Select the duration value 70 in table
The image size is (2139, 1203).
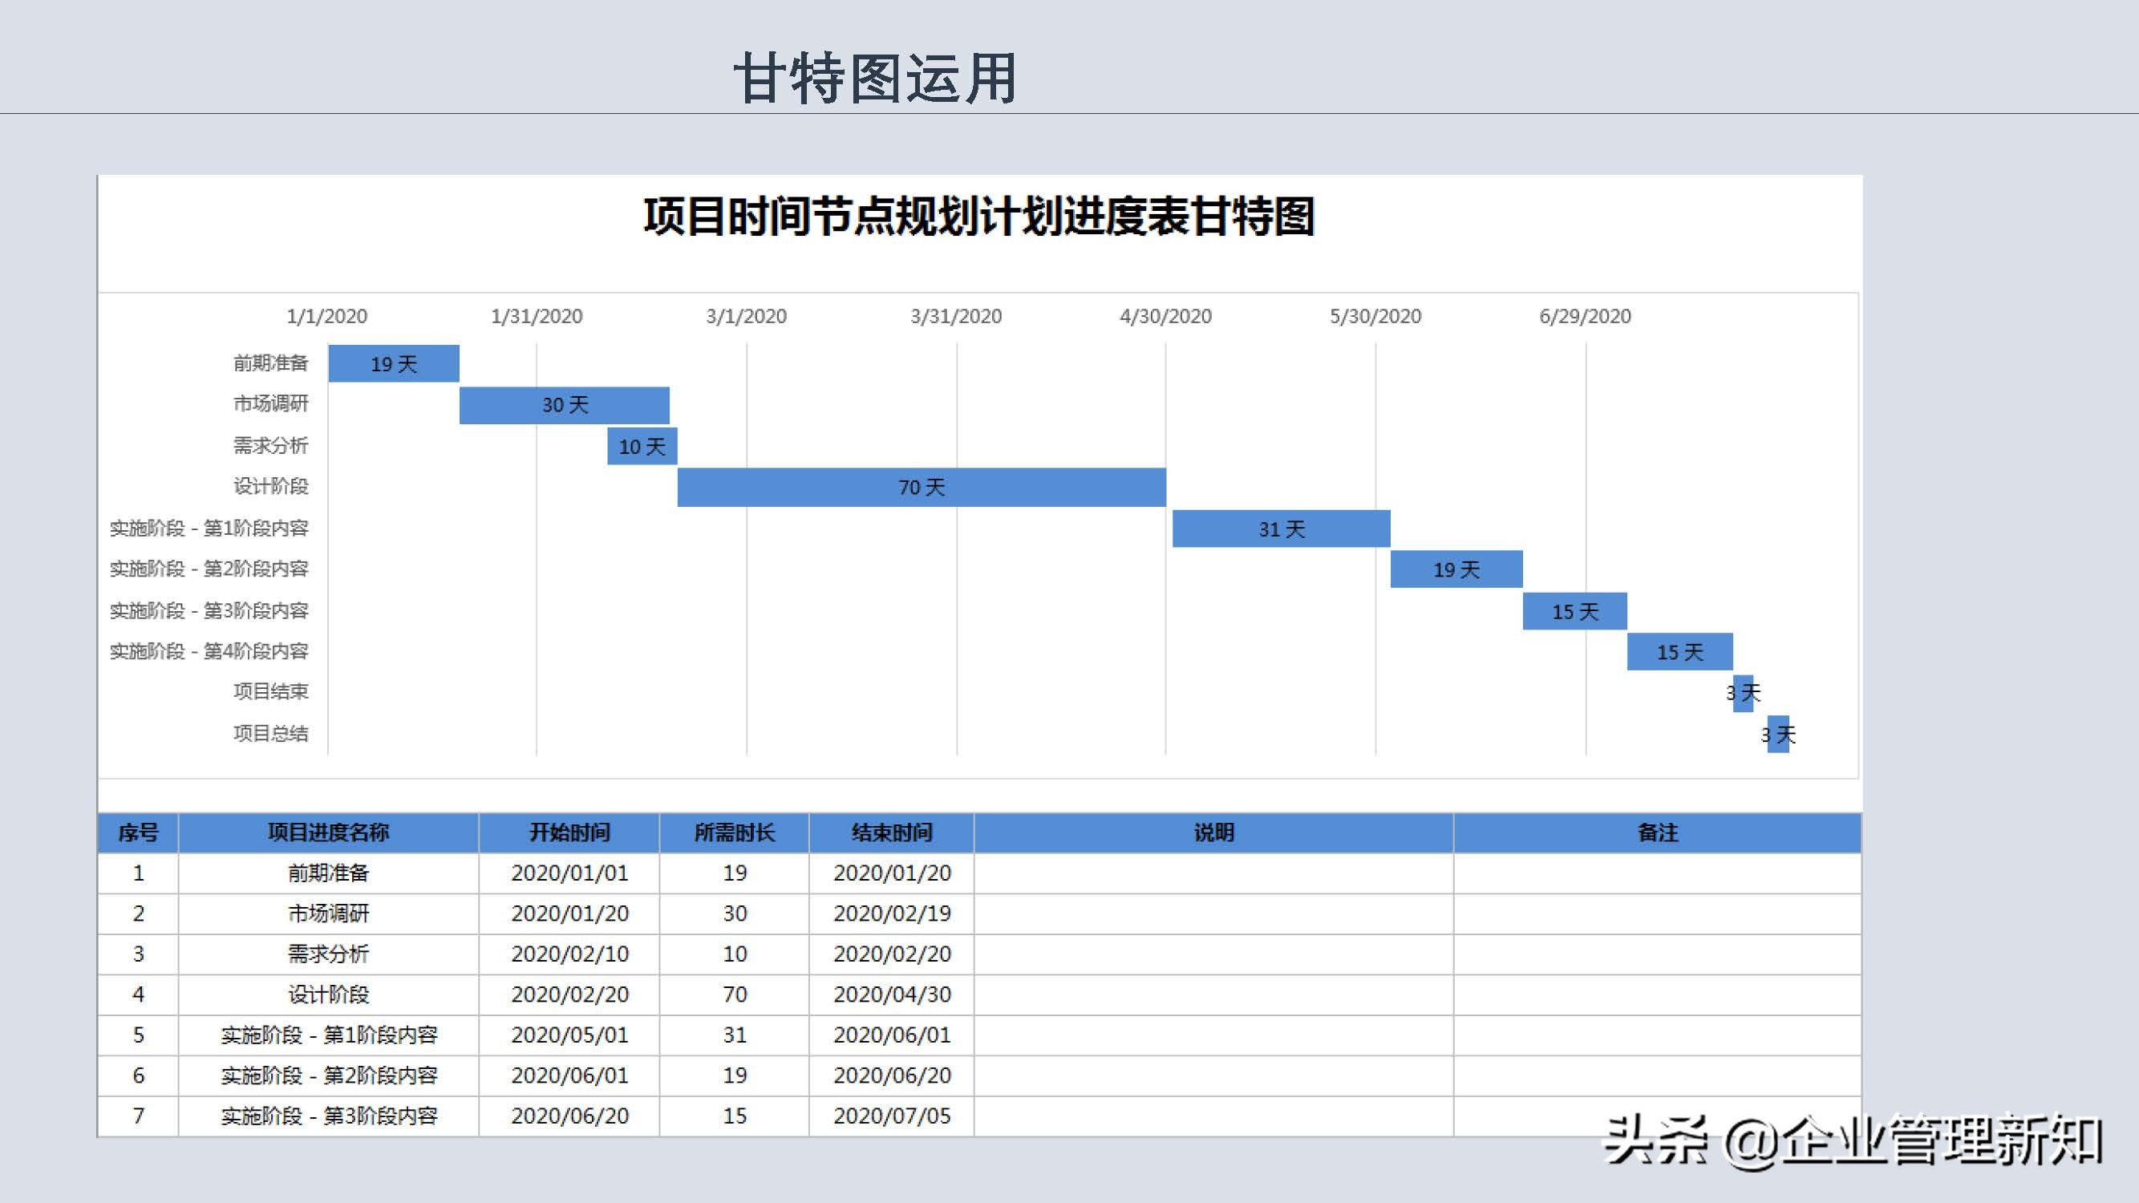click(x=734, y=994)
